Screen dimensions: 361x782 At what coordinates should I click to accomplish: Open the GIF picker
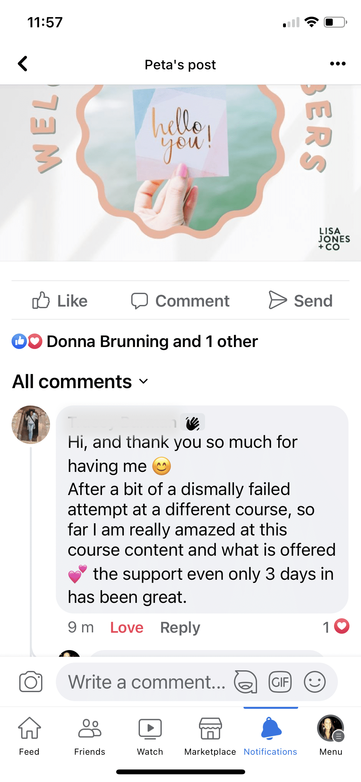(280, 682)
